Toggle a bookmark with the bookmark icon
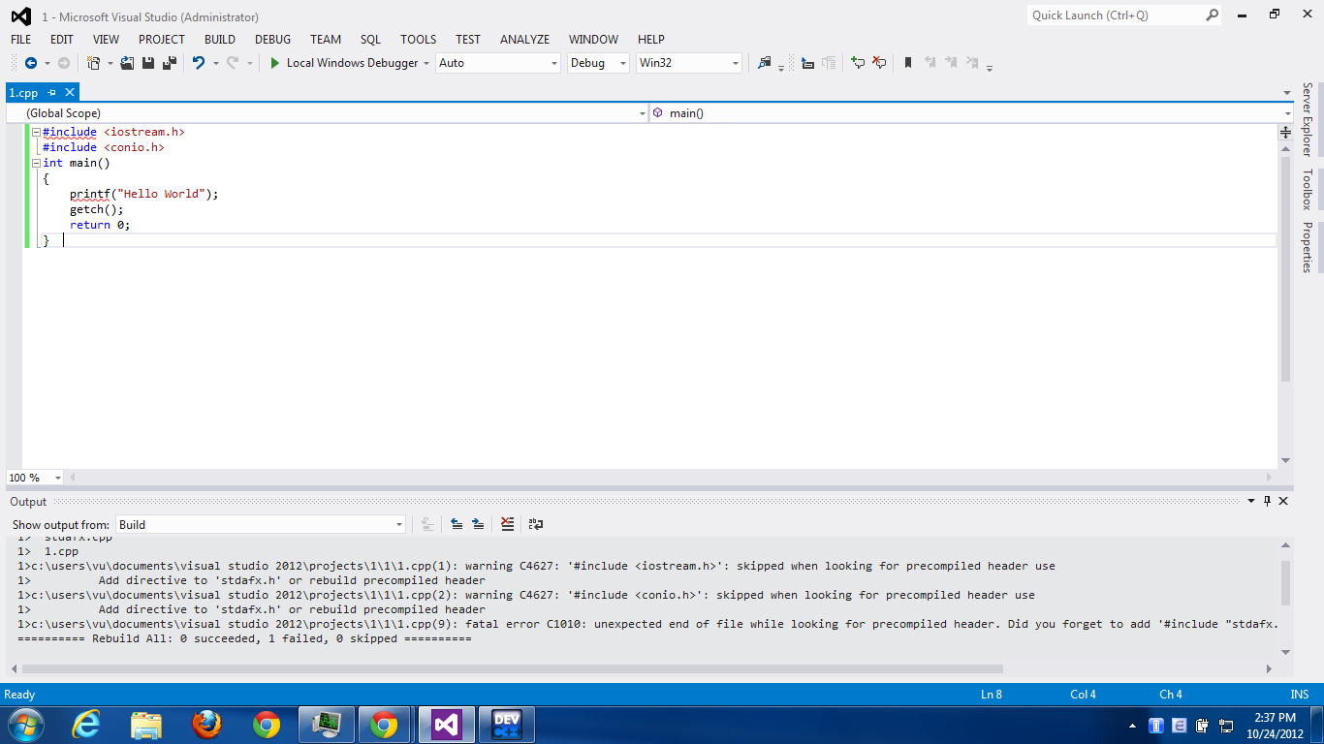 point(908,63)
